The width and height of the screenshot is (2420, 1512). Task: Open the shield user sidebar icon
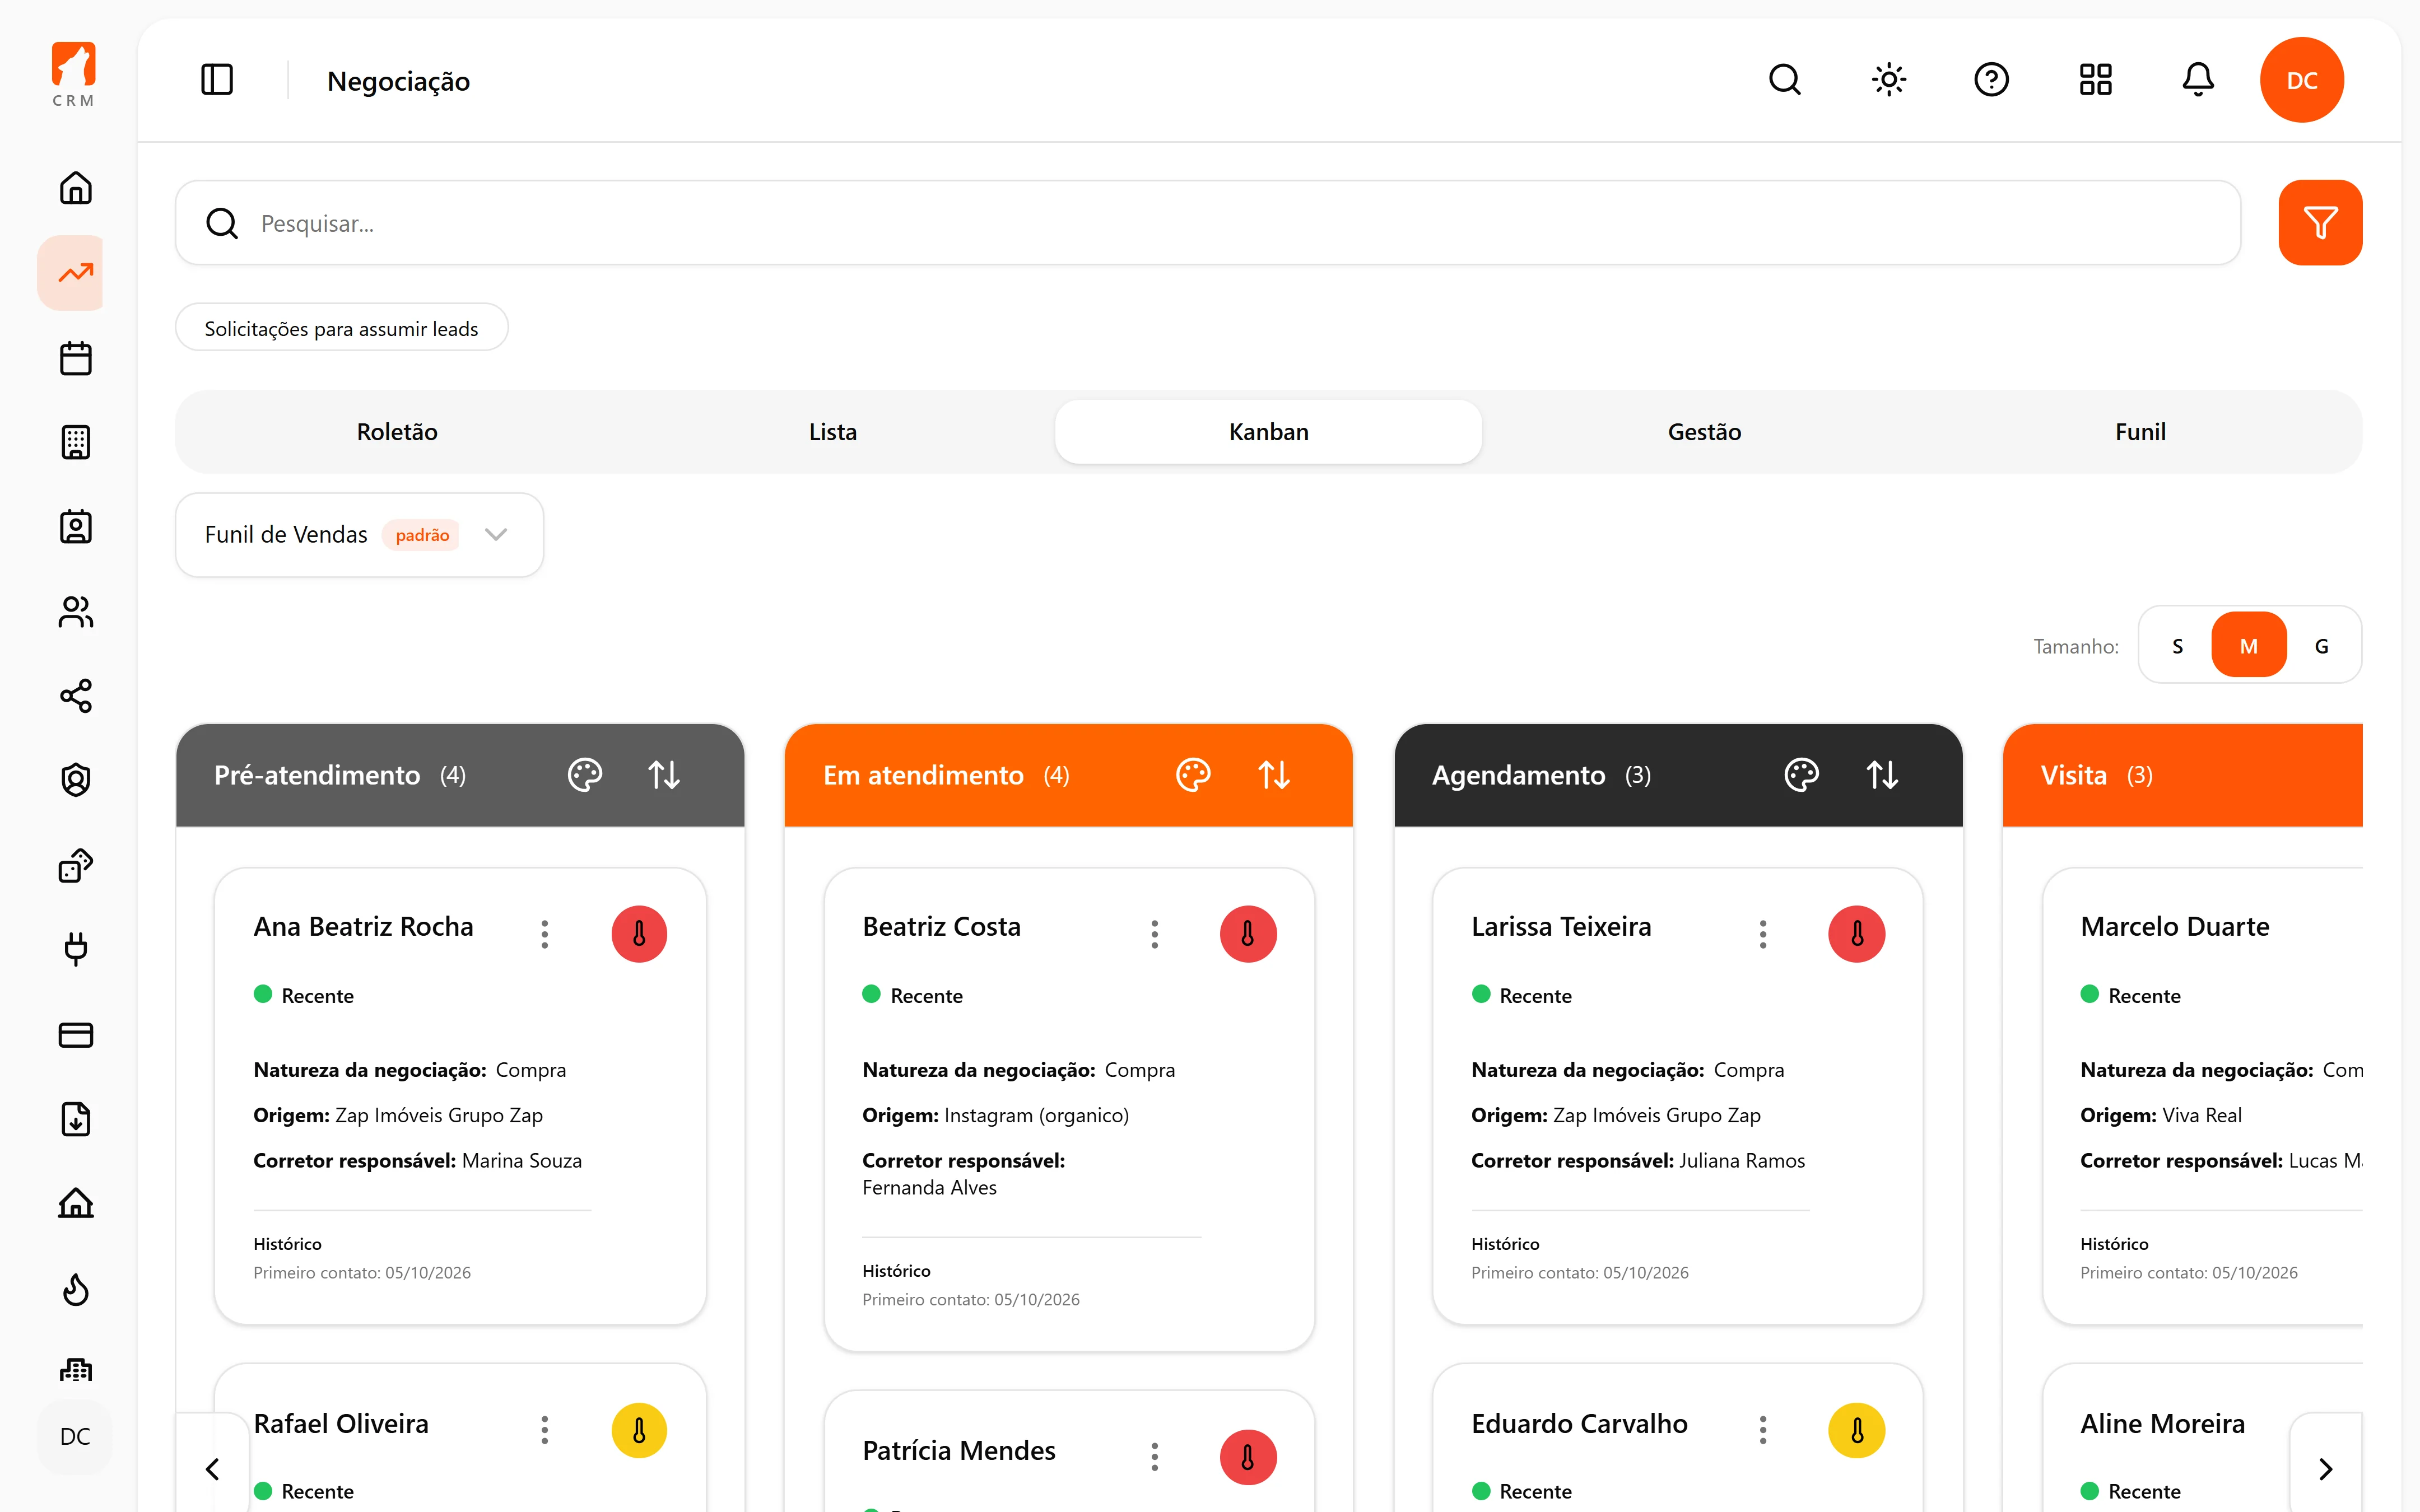[x=75, y=780]
